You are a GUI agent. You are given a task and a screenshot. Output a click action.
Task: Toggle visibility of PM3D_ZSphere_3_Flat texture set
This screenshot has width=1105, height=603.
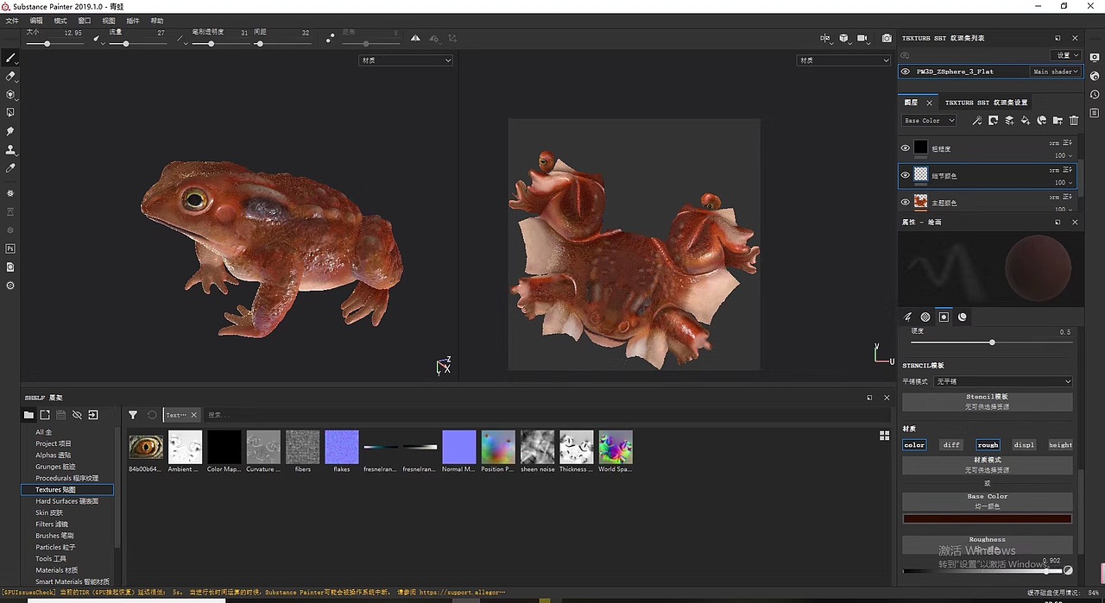905,72
